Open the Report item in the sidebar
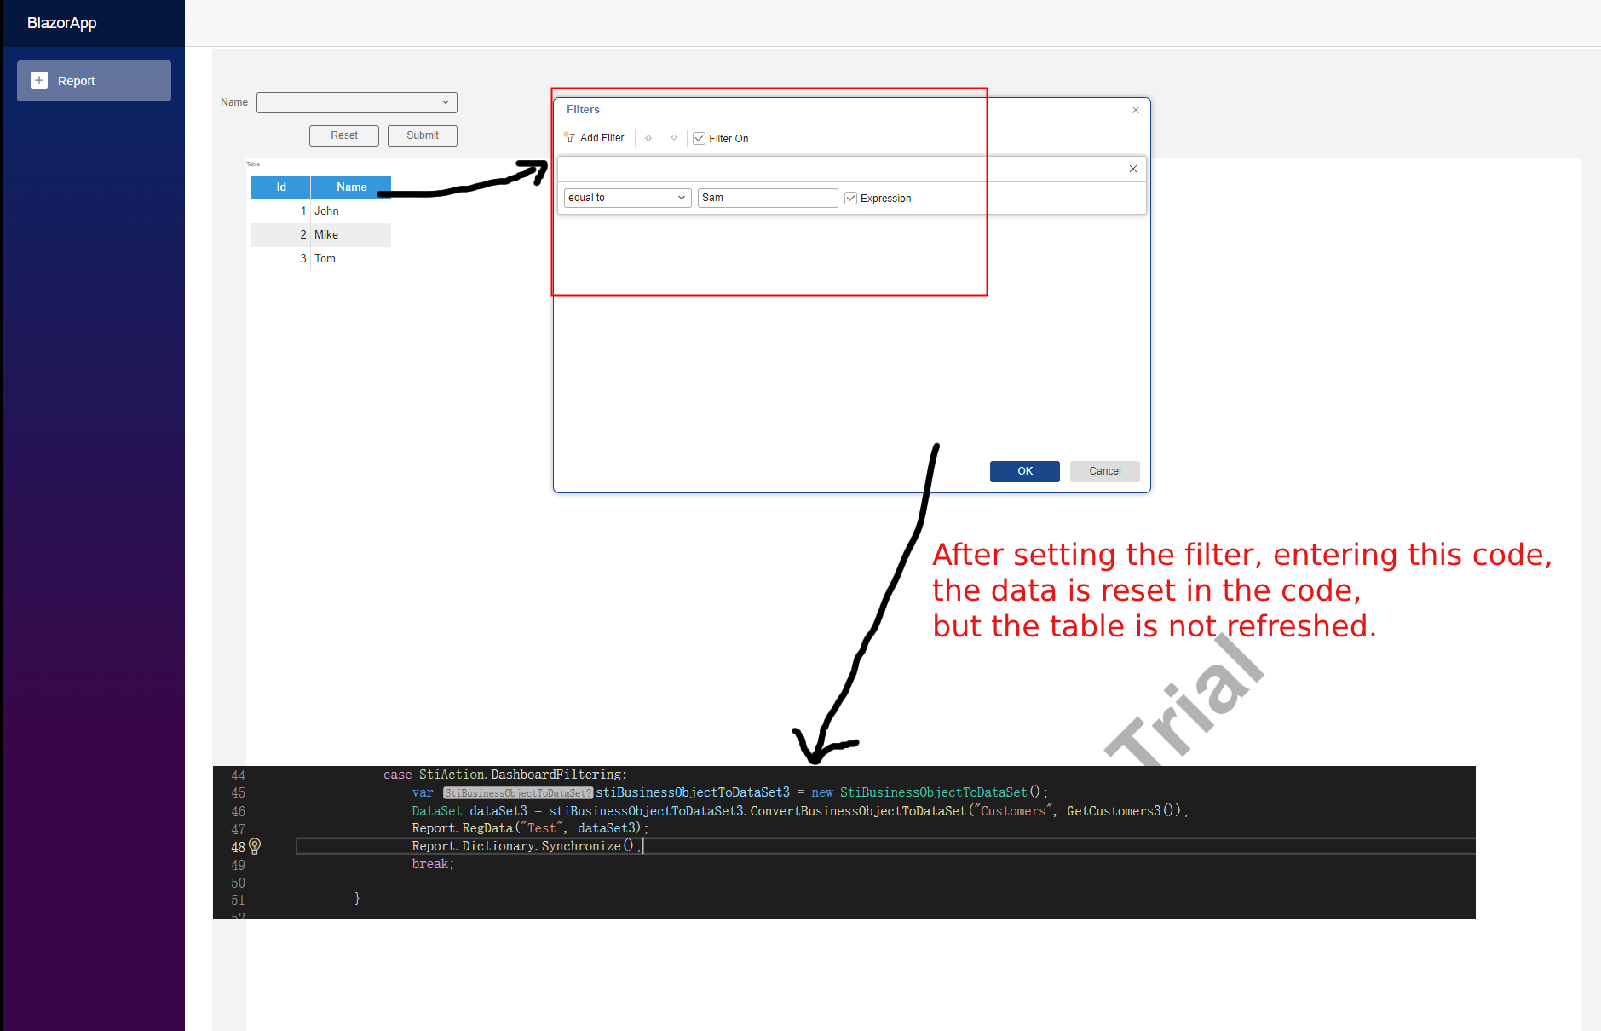 click(94, 81)
